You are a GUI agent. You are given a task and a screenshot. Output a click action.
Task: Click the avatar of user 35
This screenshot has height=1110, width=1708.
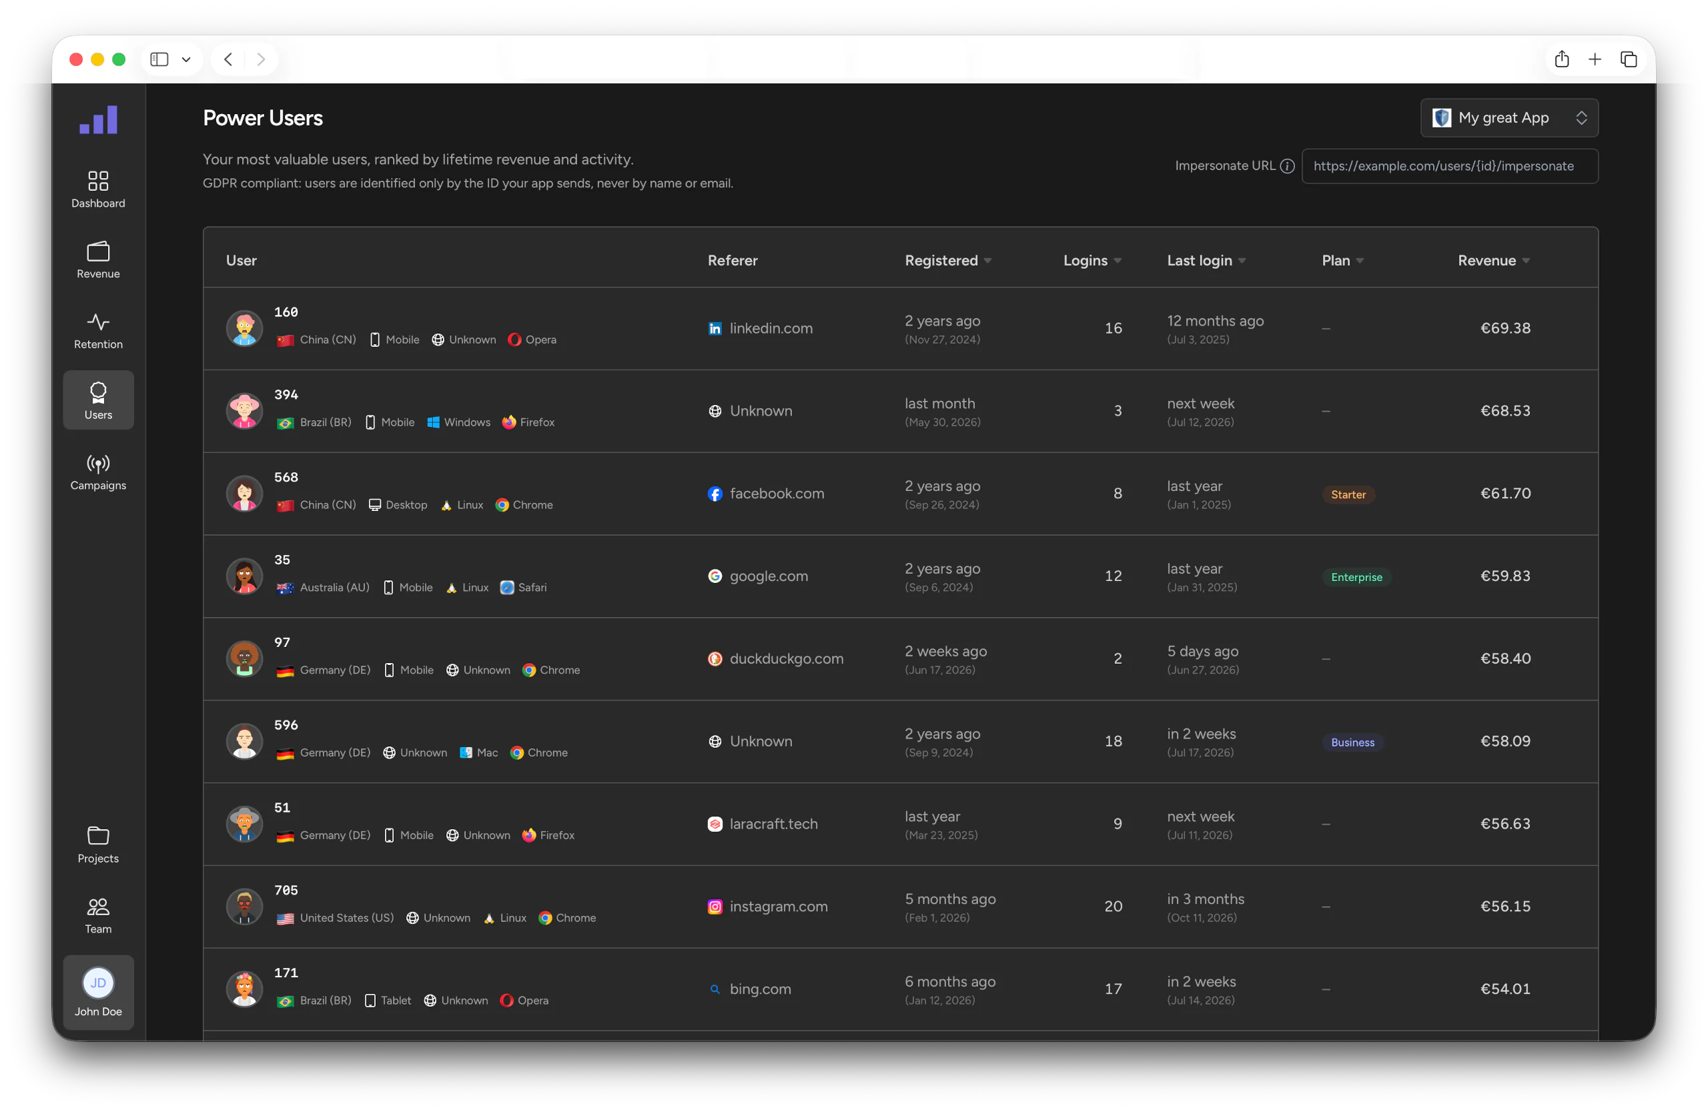pyautogui.click(x=245, y=576)
